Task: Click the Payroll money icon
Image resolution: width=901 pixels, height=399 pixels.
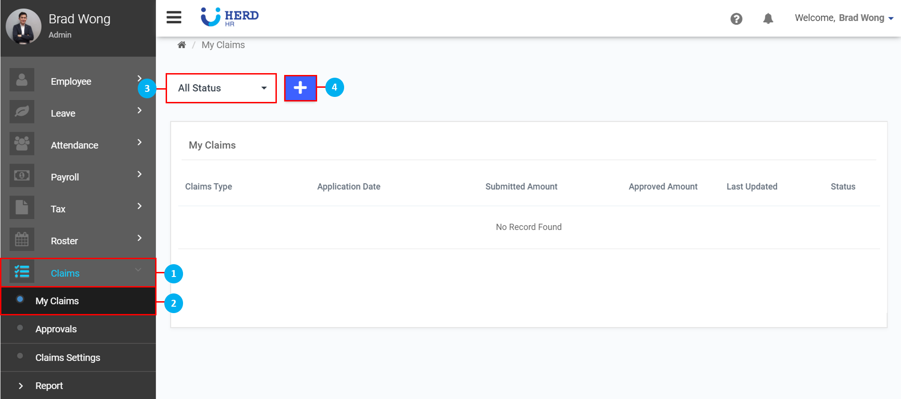Action: 22,176
